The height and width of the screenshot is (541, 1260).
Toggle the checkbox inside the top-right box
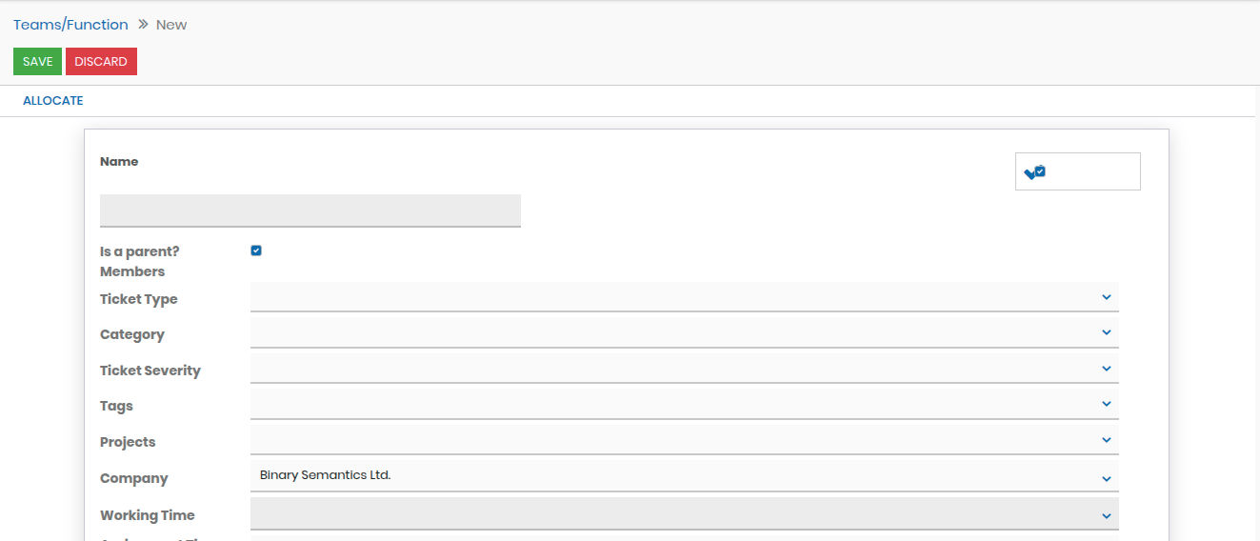1040,171
